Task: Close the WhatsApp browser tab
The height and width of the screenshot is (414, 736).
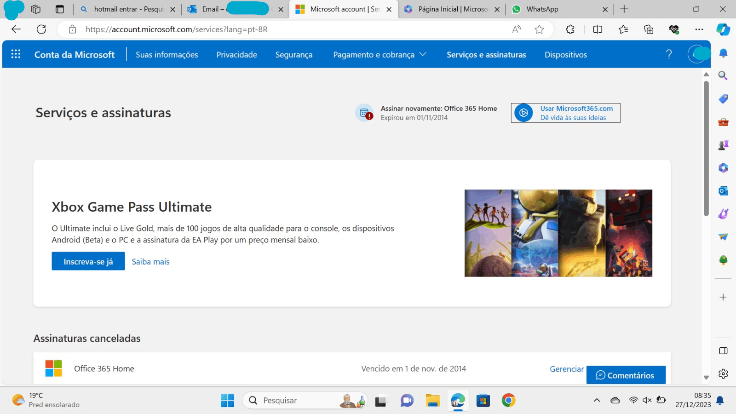Action: [x=605, y=9]
